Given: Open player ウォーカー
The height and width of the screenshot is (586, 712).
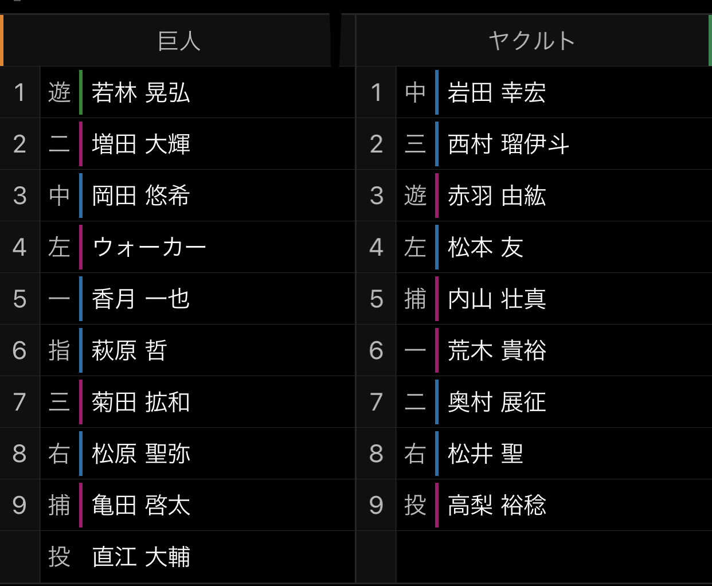Looking at the screenshot, I should point(149,247).
